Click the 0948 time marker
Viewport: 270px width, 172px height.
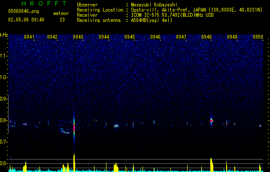pos(206,37)
